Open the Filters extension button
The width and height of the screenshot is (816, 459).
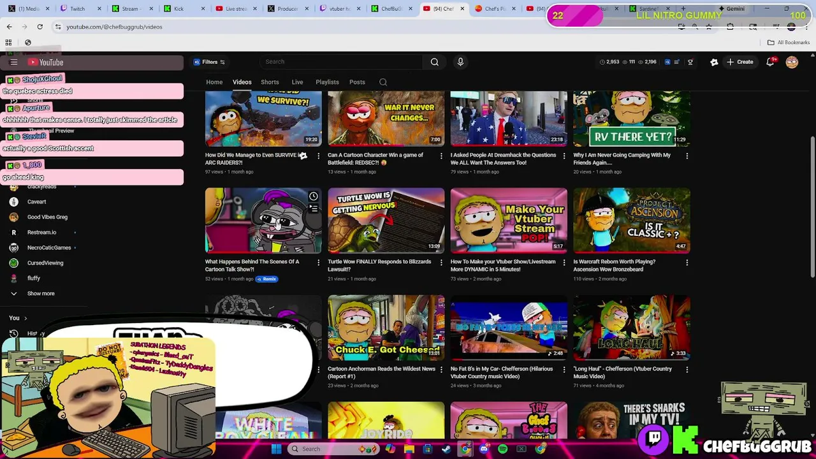click(x=210, y=62)
